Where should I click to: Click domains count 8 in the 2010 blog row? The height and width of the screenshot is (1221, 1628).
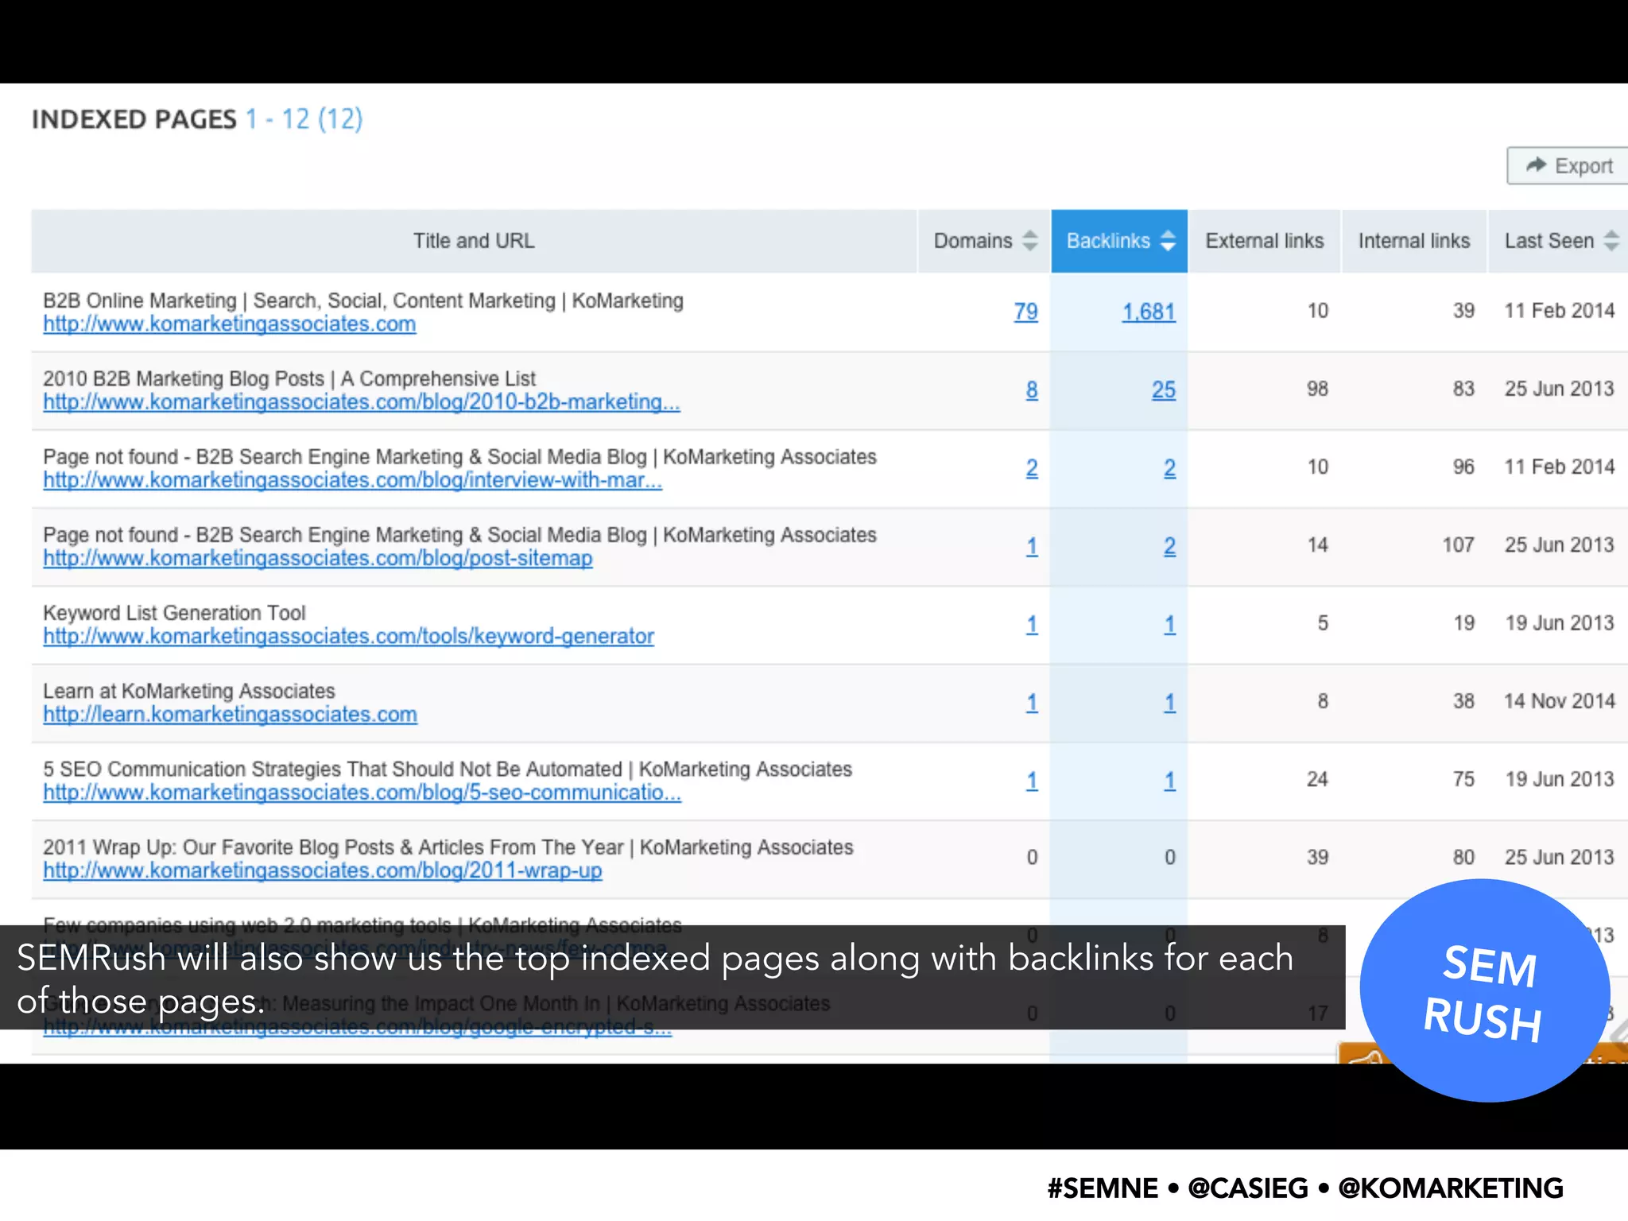click(x=1032, y=390)
